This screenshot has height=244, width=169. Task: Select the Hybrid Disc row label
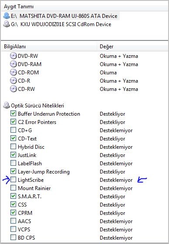(x=31, y=147)
